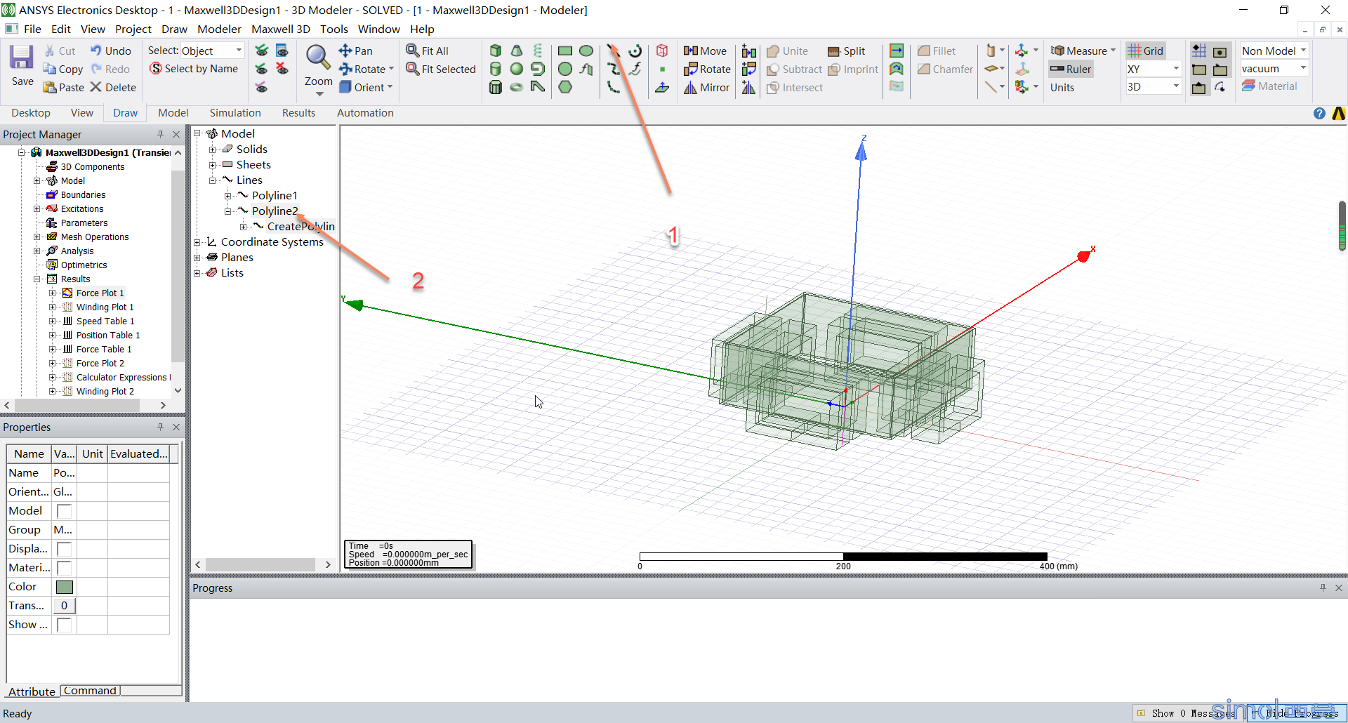Click the Zoom magnifier tool
Viewport: 1348px width, 723px height.
tap(318, 58)
